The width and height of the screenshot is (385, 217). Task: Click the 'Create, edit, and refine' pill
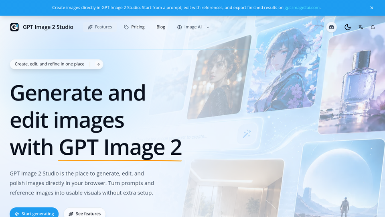[57, 64]
